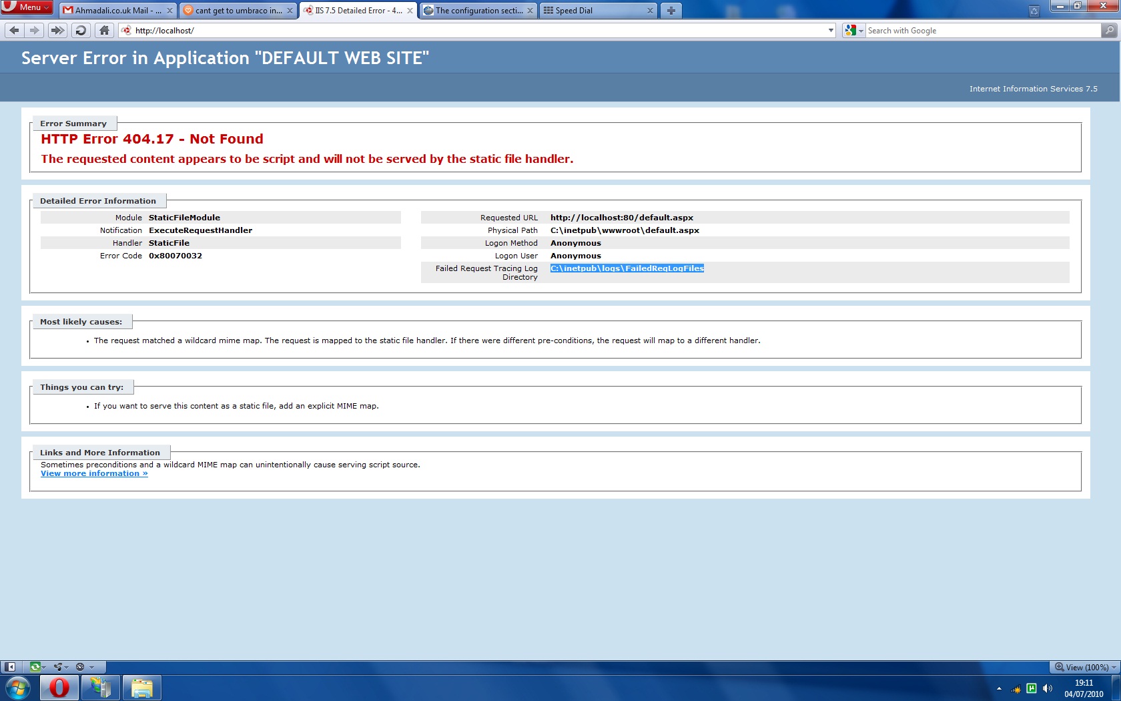The height and width of the screenshot is (701, 1121).
Task: Open the Opera Turbo dropdown arrow
Action: click(92, 667)
